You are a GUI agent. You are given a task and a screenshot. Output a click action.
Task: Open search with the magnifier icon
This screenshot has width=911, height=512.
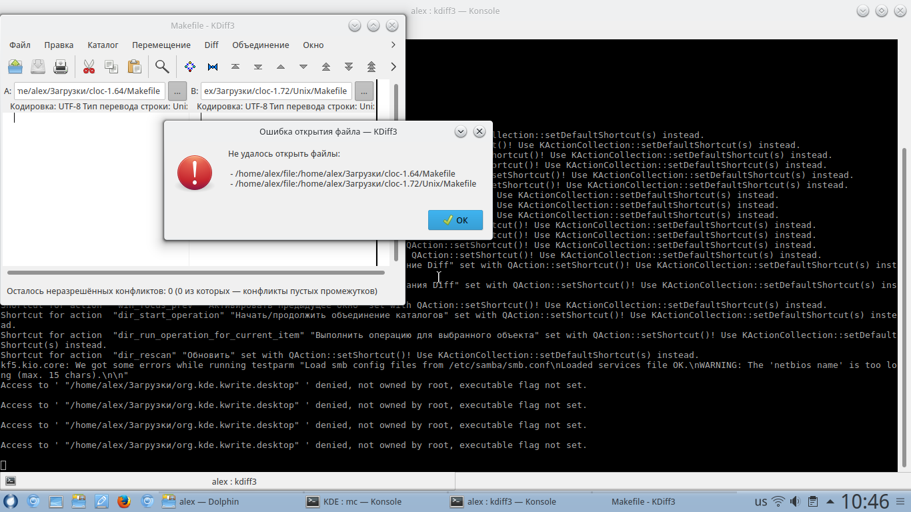click(162, 67)
